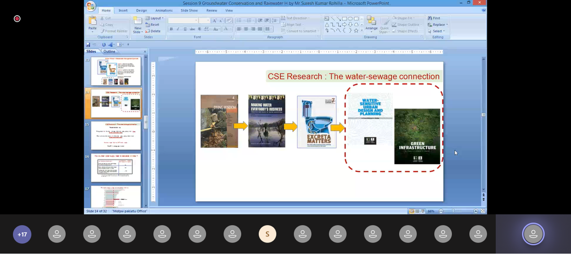Expand the shapes gallery More arrow

point(362,30)
